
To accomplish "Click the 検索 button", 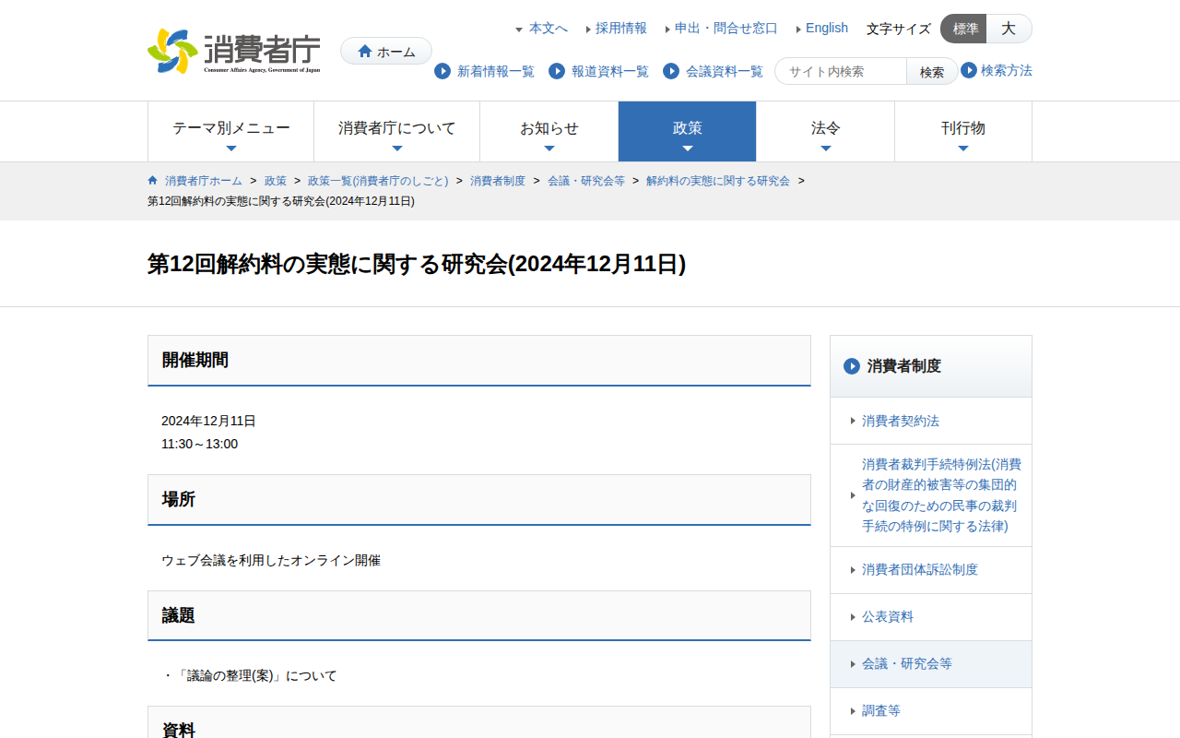I will (932, 71).
